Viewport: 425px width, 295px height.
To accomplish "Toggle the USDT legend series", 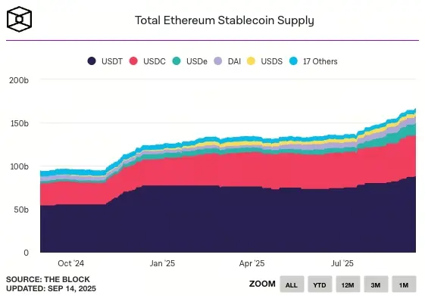I will pyautogui.click(x=105, y=61).
